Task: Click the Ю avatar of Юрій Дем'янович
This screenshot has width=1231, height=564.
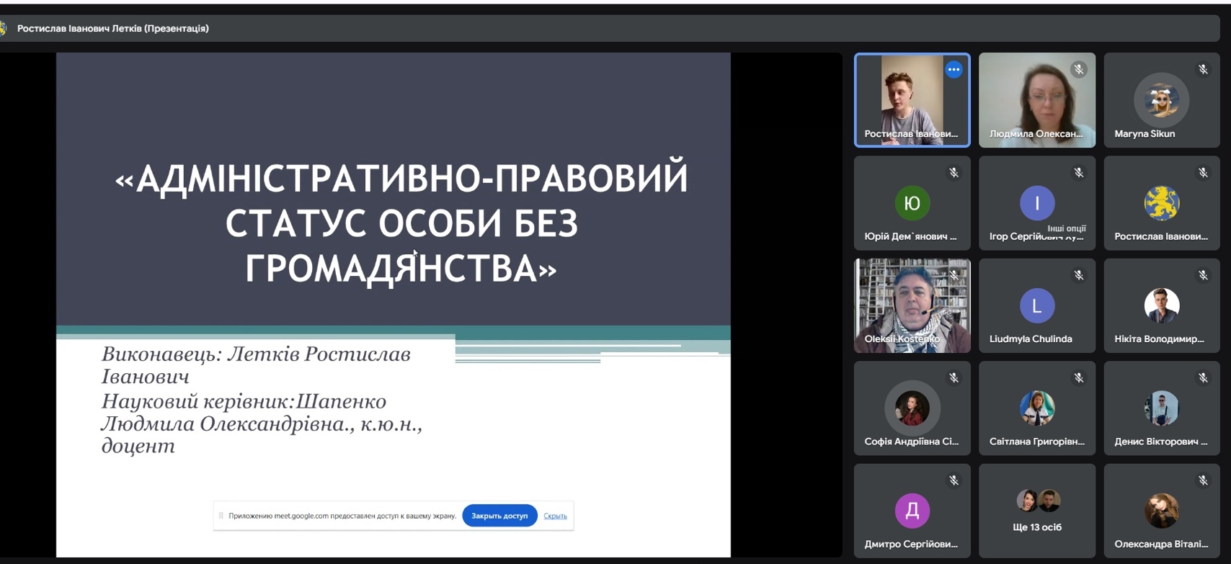Action: pyautogui.click(x=912, y=203)
